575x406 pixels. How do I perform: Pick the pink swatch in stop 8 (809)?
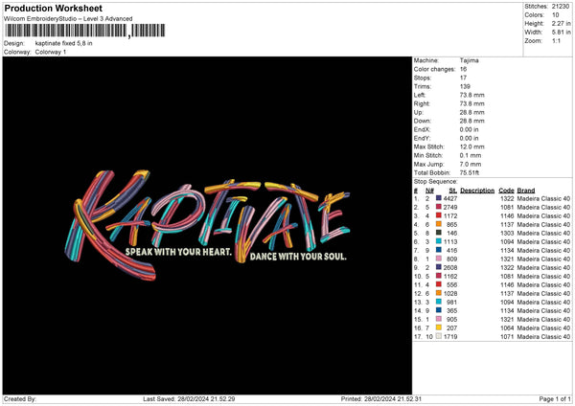[x=439, y=259]
